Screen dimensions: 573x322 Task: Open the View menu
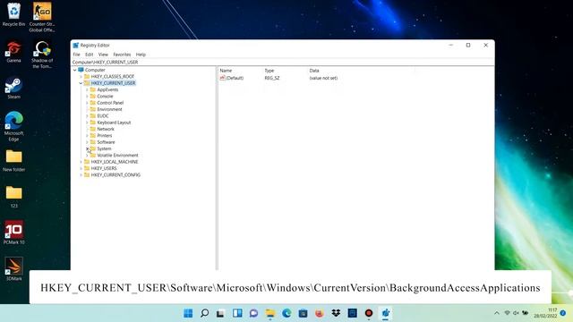click(x=103, y=55)
